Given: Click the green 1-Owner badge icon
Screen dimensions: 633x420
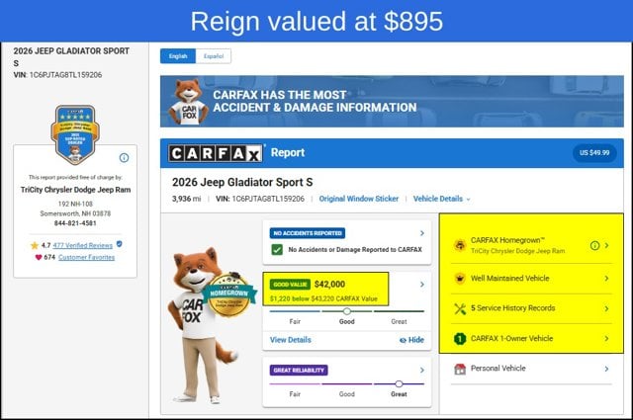Looking at the screenshot, I should coord(460,339).
